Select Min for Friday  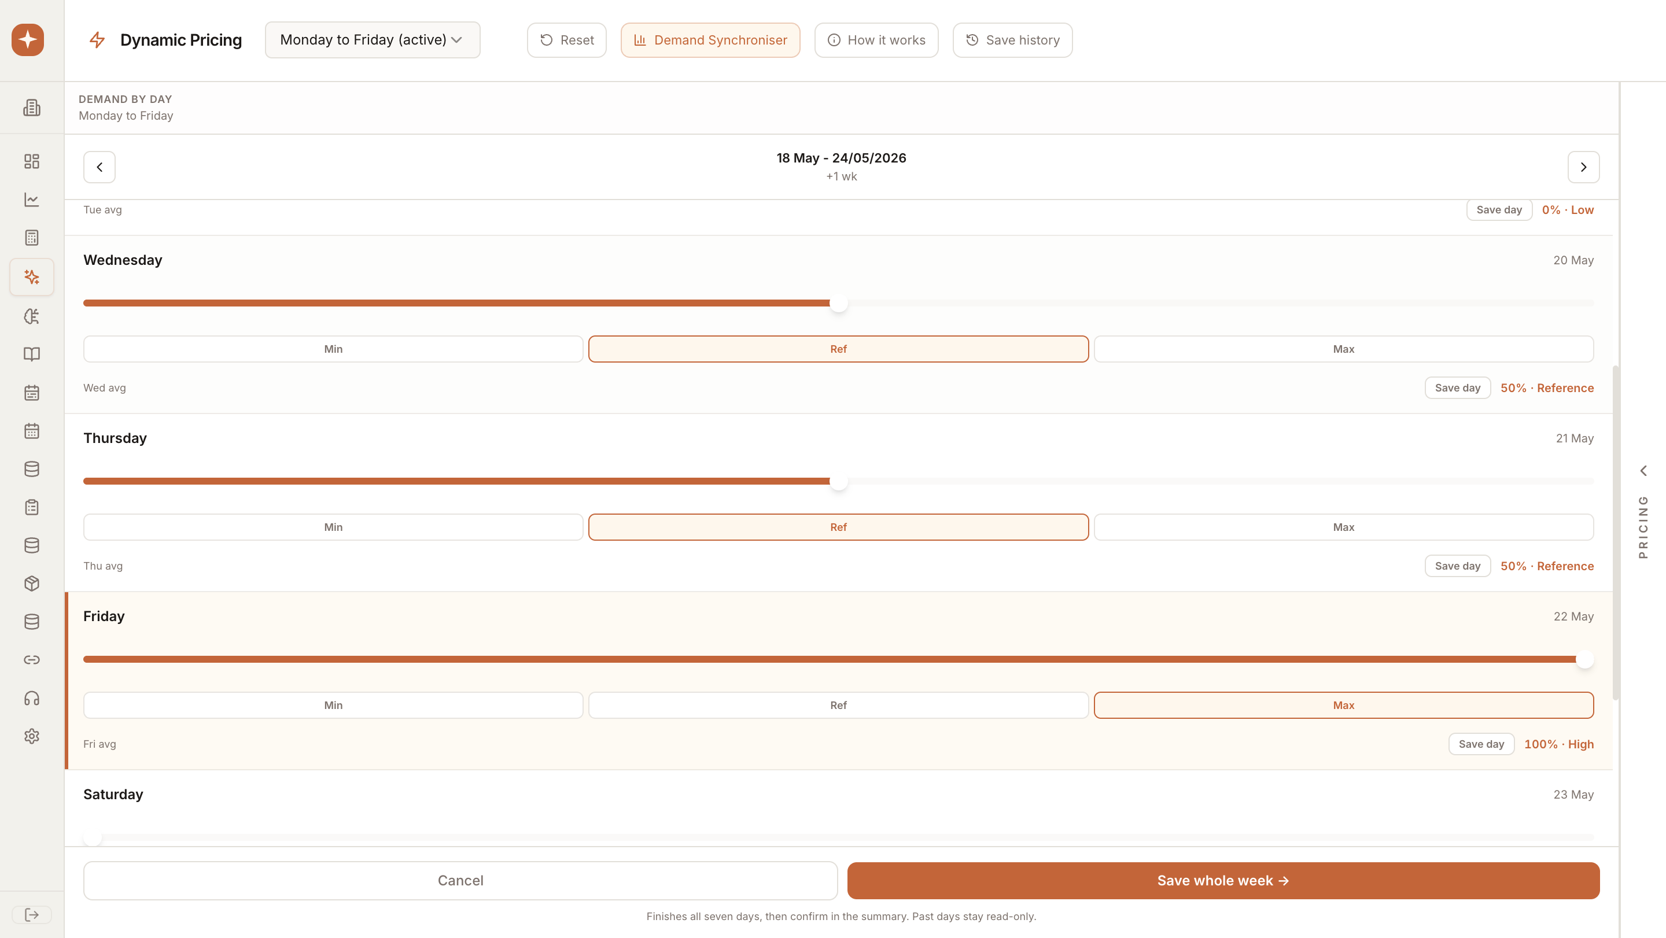pos(333,706)
